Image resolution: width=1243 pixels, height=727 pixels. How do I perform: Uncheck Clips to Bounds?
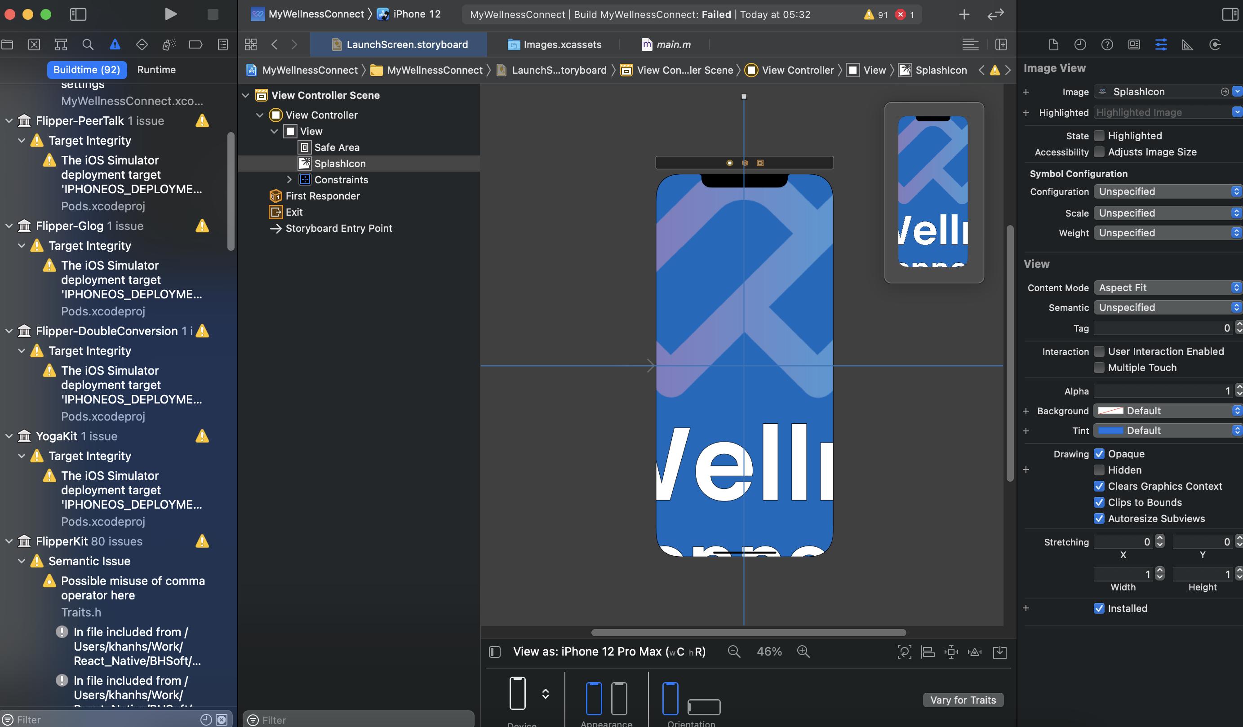[x=1099, y=503]
